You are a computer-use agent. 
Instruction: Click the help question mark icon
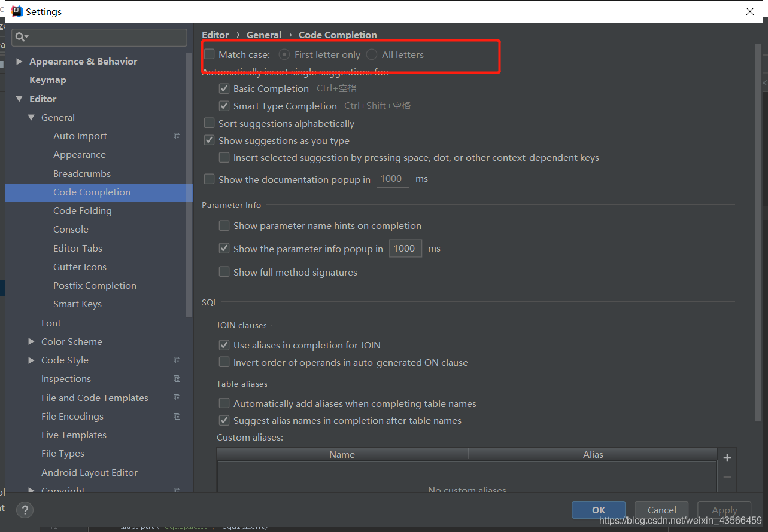pos(25,510)
